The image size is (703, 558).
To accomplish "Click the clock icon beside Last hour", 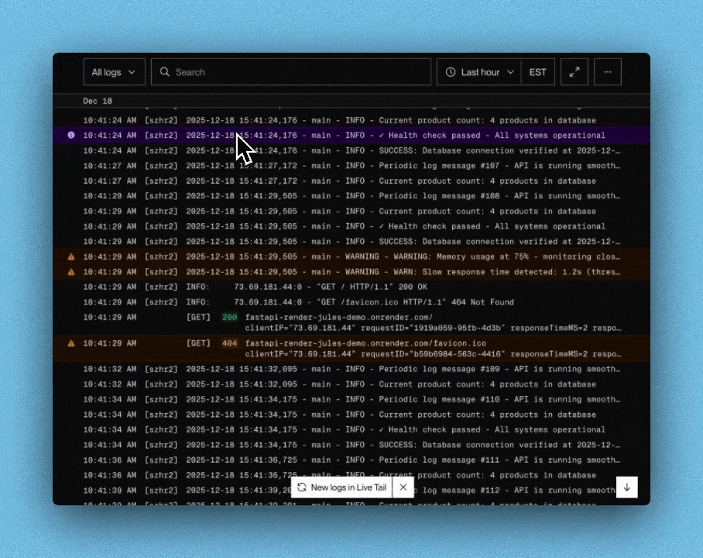I will [x=450, y=71].
